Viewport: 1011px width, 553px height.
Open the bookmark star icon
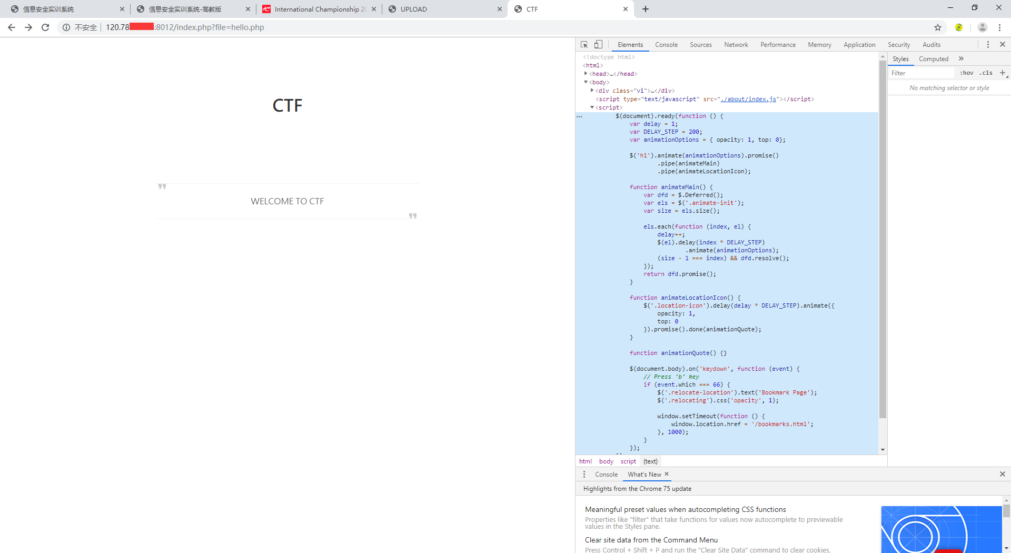tap(938, 27)
